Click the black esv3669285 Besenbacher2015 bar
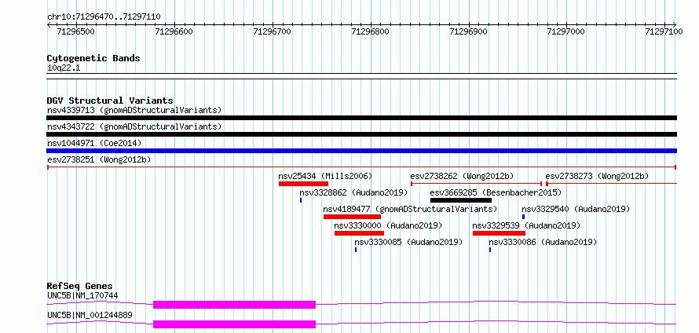Viewport: 699px width, 333px height. tap(461, 200)
